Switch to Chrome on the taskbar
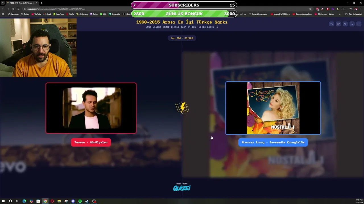This screenshot has height=204, width=364. click(x=45, y=201)
